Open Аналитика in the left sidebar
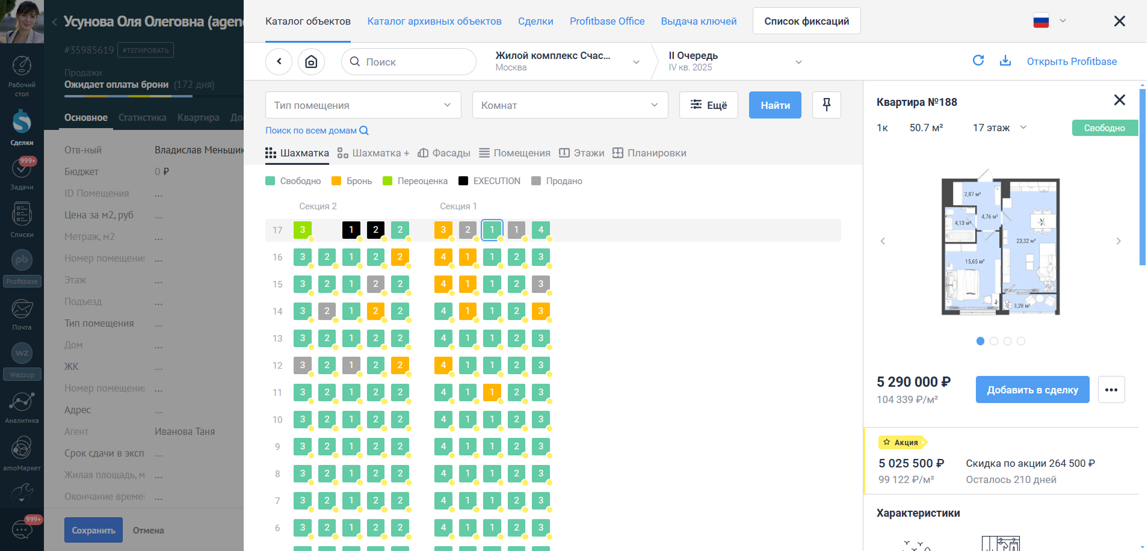 click(x=22, y=407)
